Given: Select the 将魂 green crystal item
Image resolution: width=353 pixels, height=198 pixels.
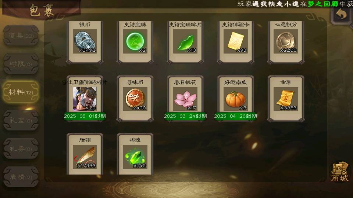Looking at the screenshot, I should pyautogui.click(x=135, y=154).
